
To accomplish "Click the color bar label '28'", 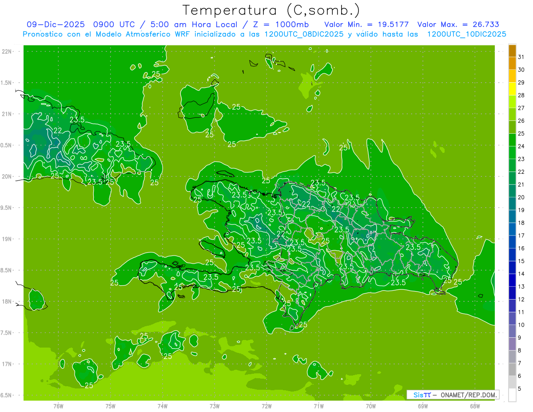I will (x=521, y=95).
